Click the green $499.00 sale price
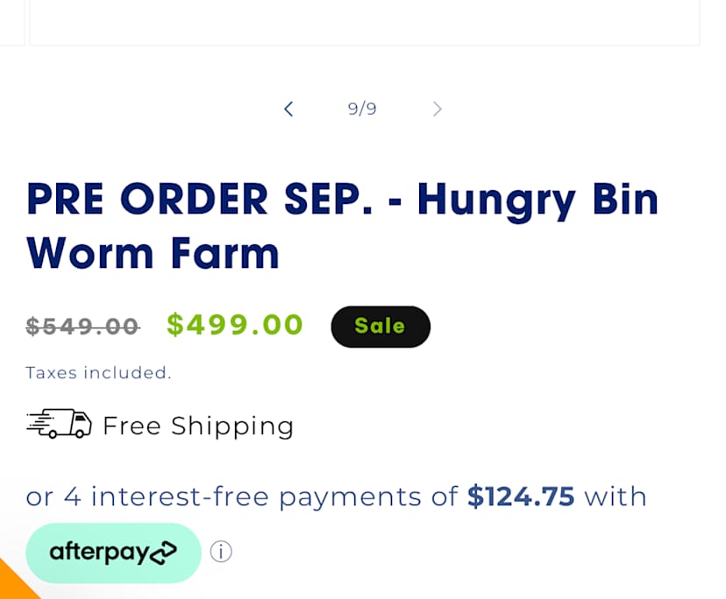This screenshot has width=726, height=599. click(x=235, y=325)
